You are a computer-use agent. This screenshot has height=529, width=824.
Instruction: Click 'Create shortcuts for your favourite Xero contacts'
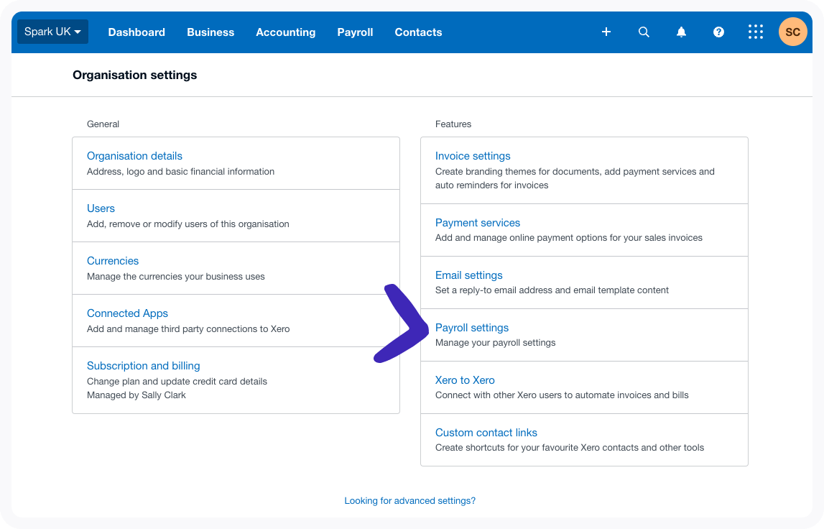(570, 448)
